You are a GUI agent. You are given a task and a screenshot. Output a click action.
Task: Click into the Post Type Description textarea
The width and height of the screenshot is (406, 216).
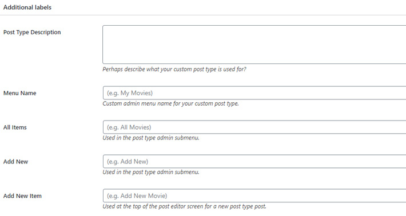click(x=254, y=45)
